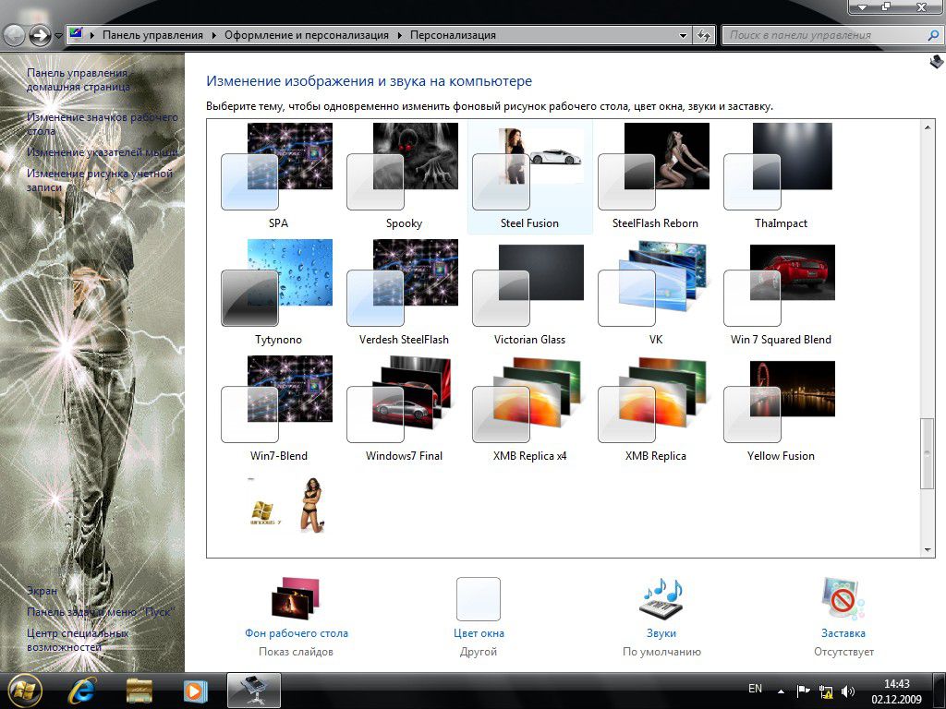Open Панель задач и меню Пуск link
Image resolution: width=946 pixels, height=709 pixels.
[x=100, y=612]
